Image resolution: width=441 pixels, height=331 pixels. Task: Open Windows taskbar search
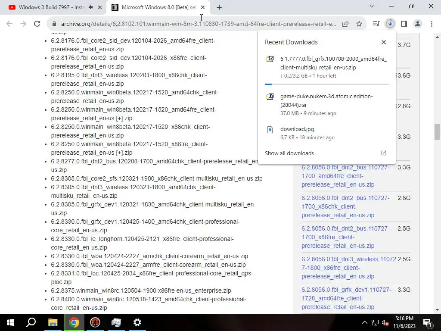click(31, 322)
